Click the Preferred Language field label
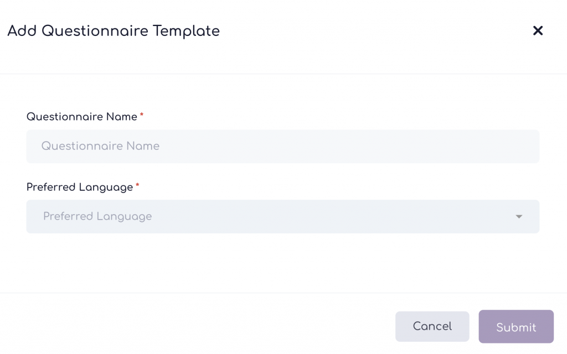The image size is (567, 354). pos(80,187)
